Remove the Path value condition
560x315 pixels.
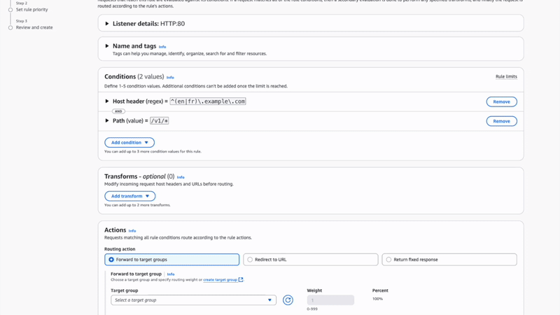pyautogui.click(x=501, y=121)
